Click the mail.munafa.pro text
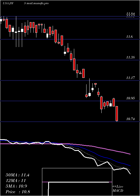 (x=37, y=3)
